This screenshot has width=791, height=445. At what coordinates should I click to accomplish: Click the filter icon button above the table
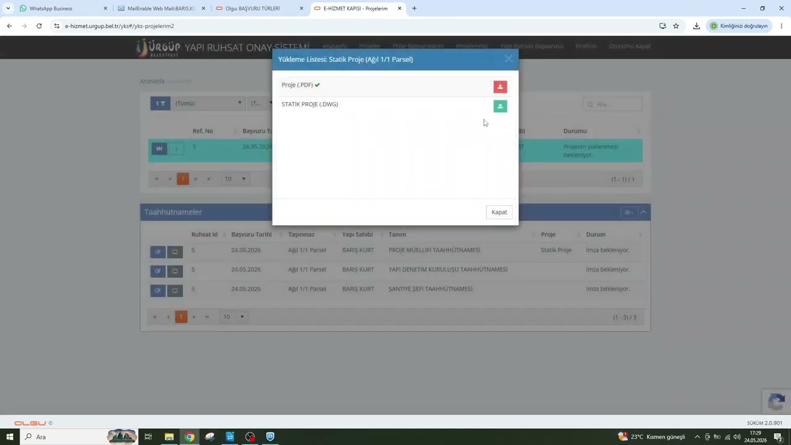[x=160, y=103]
